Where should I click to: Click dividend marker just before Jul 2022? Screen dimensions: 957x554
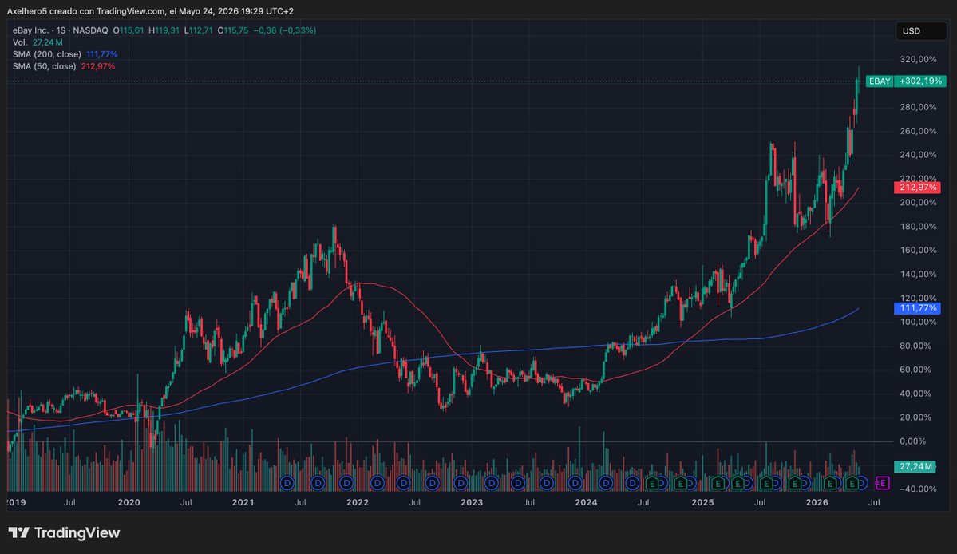pos(403,483)
